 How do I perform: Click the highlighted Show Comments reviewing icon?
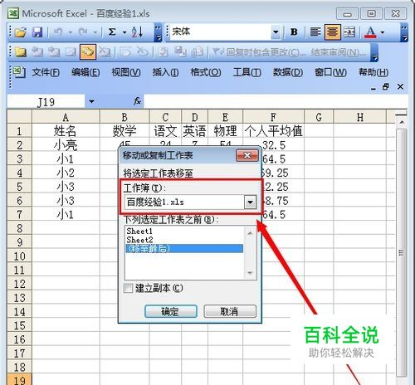tap(88, 51)
